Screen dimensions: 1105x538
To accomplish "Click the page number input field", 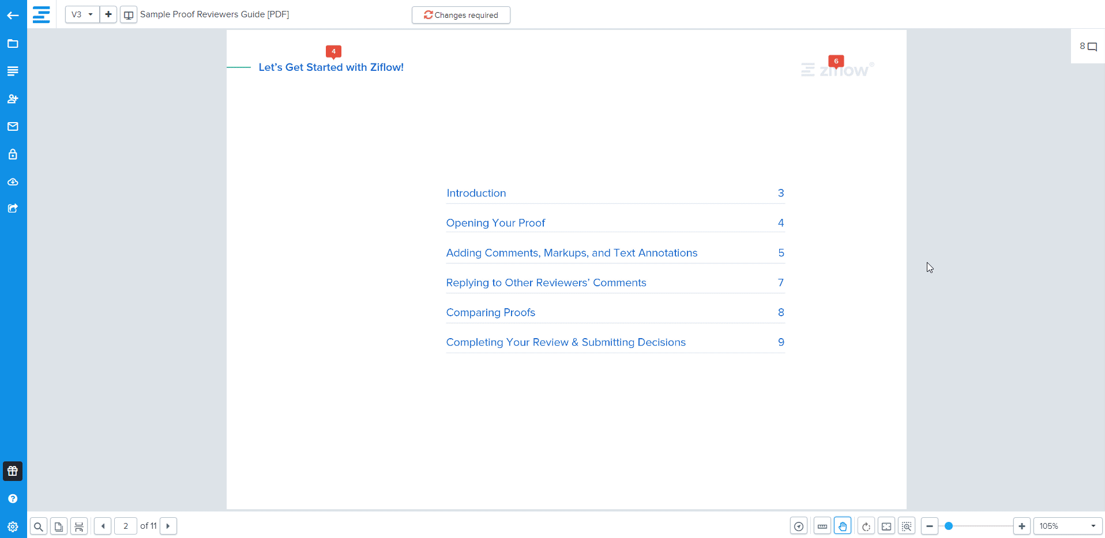I will click(x=126, y=526).
